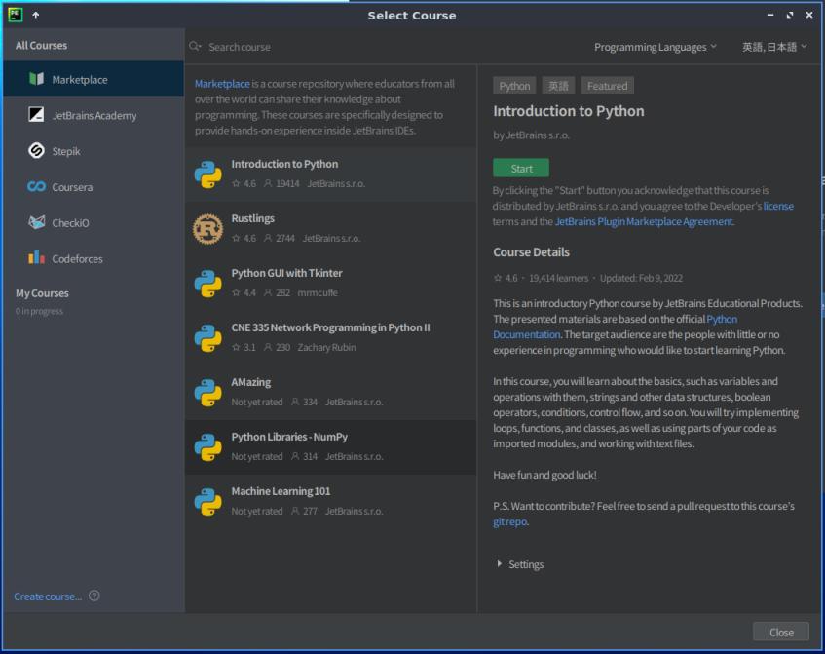Open My Courses section
The image size is (825, 654).
42,293
